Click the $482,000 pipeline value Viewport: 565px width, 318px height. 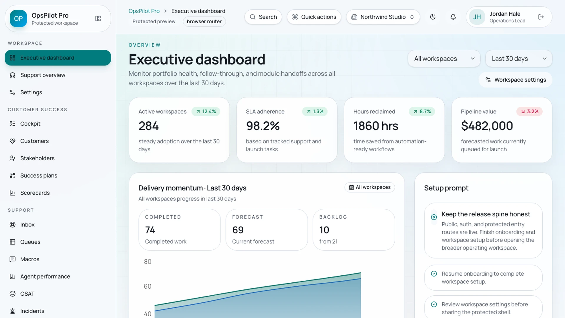click(487, 126)
